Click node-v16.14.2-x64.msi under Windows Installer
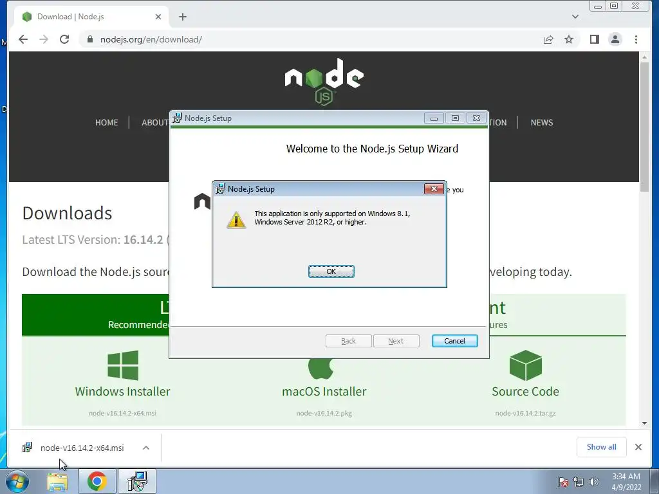Image resolution: width=659 pixels, height=494 pixels. pos(122,414)
